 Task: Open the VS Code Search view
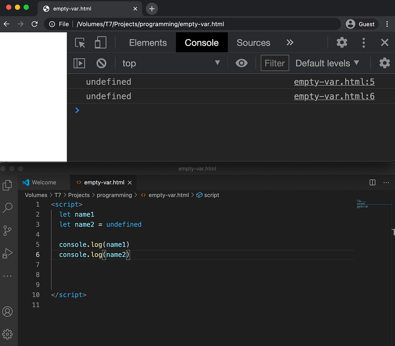[x=8, y=208]
